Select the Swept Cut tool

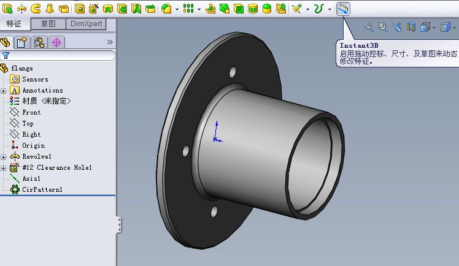click(122, 9)
